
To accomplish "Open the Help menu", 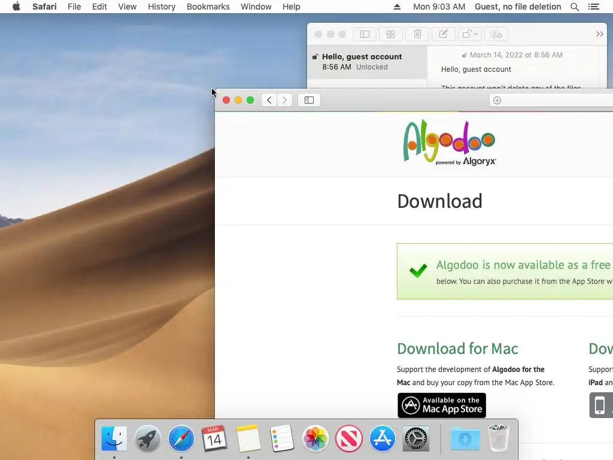I will (292, 7).
